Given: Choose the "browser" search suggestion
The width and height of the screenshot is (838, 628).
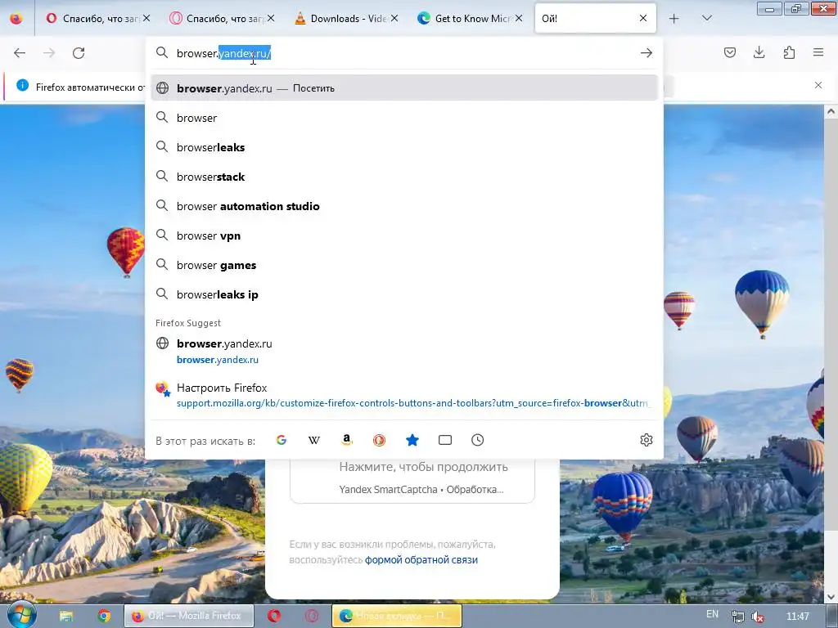Looking at the screenshot, I should pyautogui.click(x=404, y=118).
